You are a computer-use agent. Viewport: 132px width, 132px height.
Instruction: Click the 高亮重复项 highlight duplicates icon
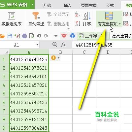pos(109,16)
